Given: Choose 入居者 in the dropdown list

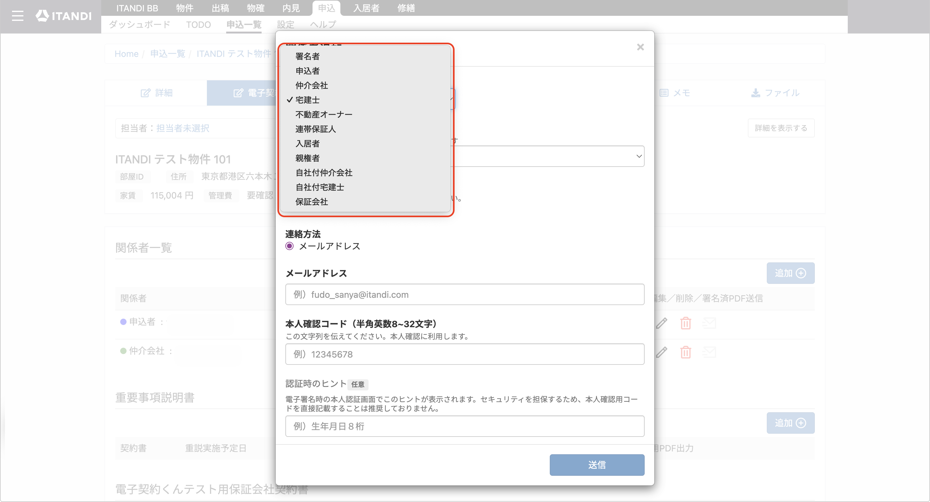Looking at the screenshot, I should click(365, 144).
